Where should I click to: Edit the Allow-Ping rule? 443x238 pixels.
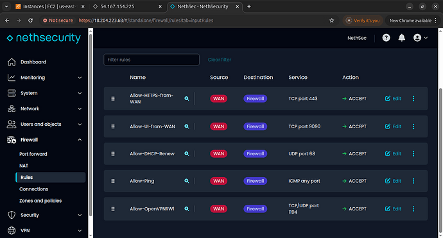coord(393,181)
